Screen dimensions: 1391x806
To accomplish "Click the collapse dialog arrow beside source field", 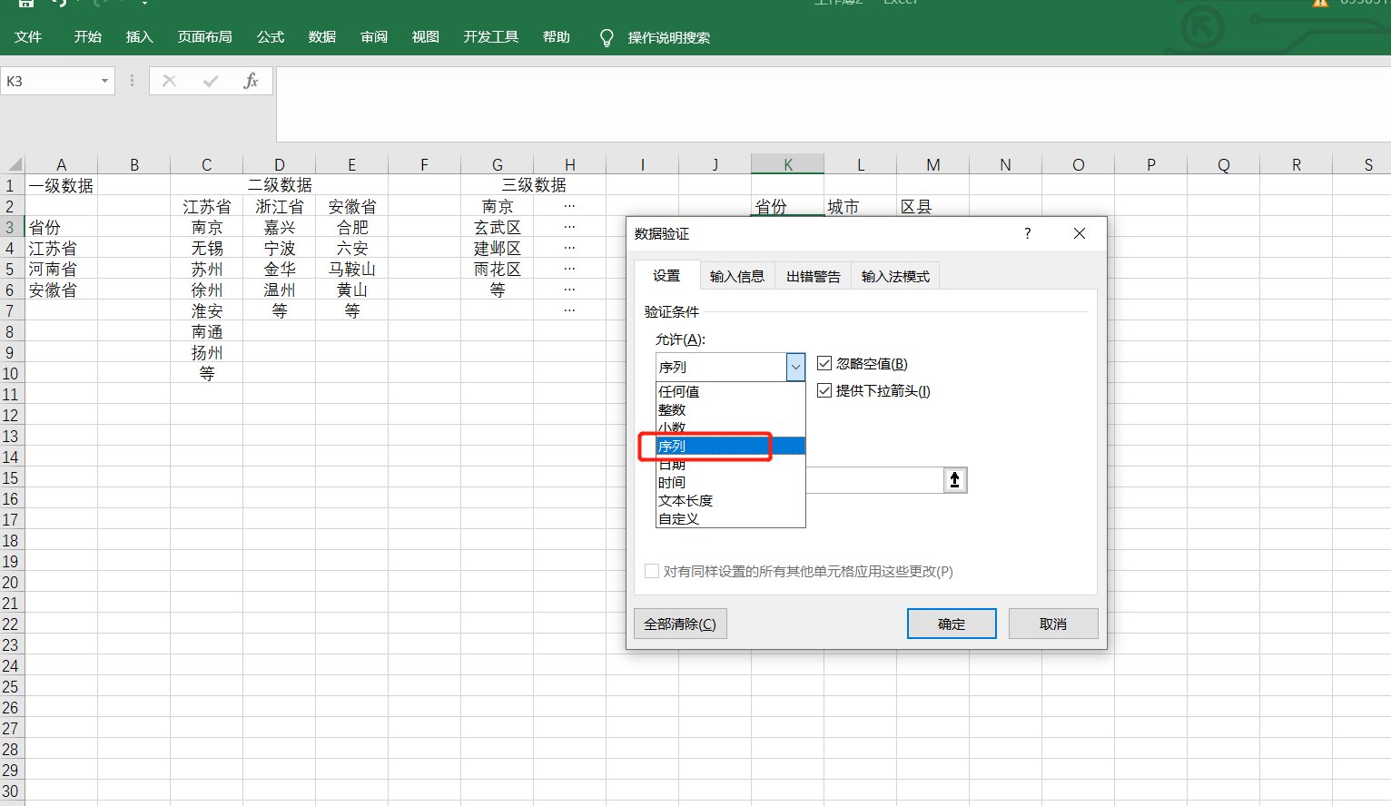I will [954, 479].
